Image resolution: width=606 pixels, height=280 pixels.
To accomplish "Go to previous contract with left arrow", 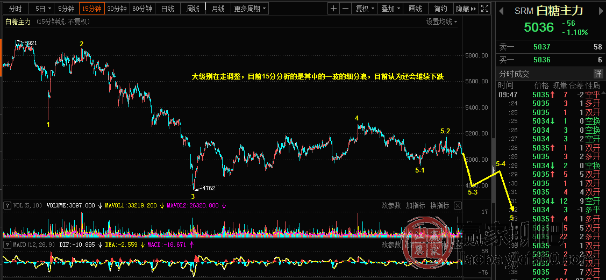I will [x=501, y=12].
